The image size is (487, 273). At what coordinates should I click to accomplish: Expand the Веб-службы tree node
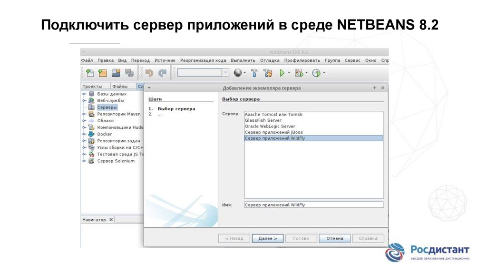pos(84,100)
